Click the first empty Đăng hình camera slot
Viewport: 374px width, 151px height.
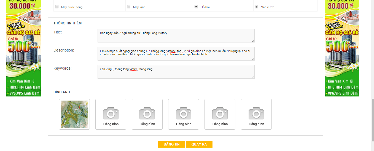[111, 114]
